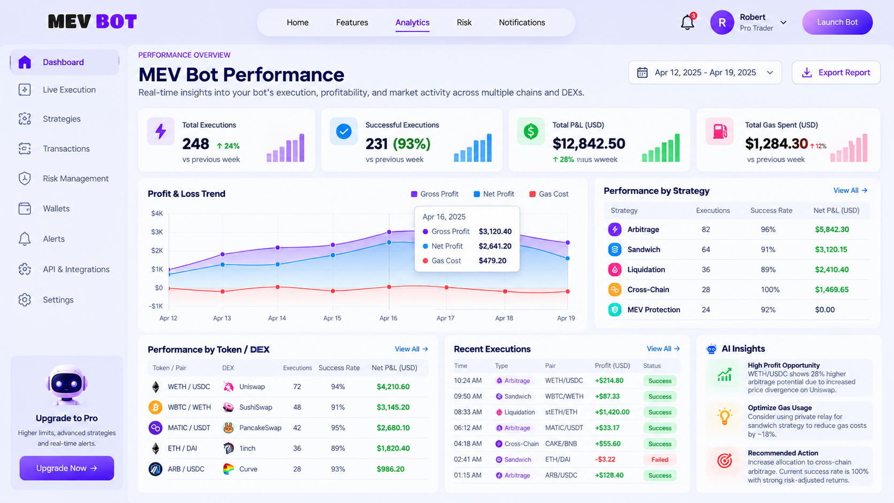Open the notifications bell icon
Screen dimensions: 894x503
[688, 22]
